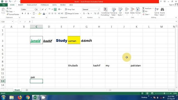Toggle Italic formatting
Viewport: 178px width, 100px height.
point(25,14)
